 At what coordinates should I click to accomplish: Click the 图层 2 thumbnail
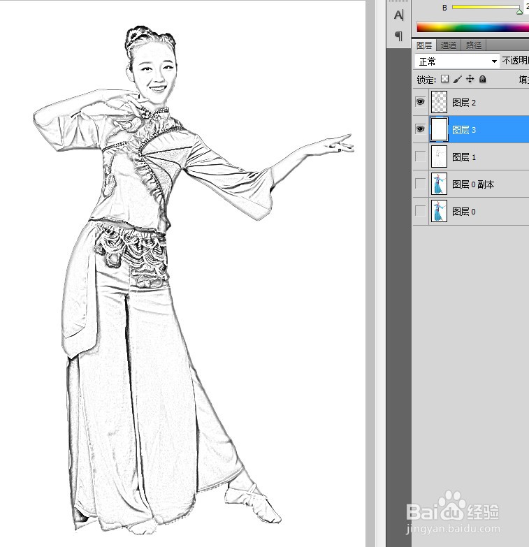(x=439, y=102)
